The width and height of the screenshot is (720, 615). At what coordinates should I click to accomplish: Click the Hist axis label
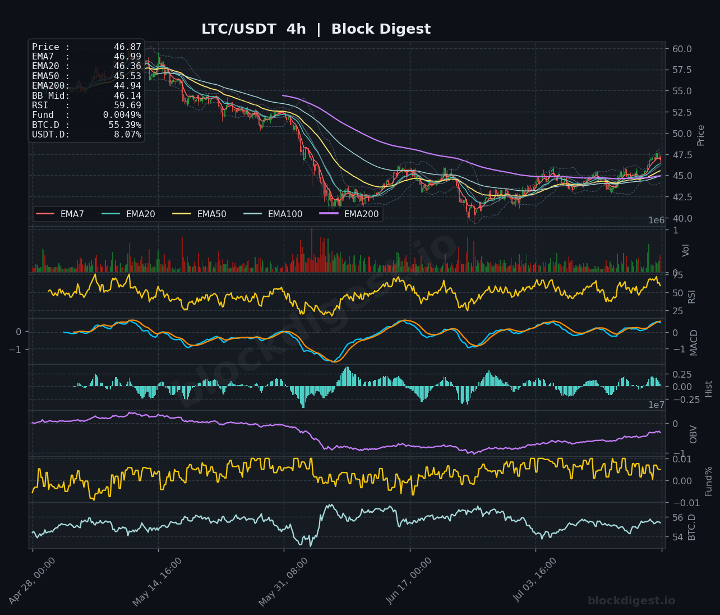tap(709, 389)
